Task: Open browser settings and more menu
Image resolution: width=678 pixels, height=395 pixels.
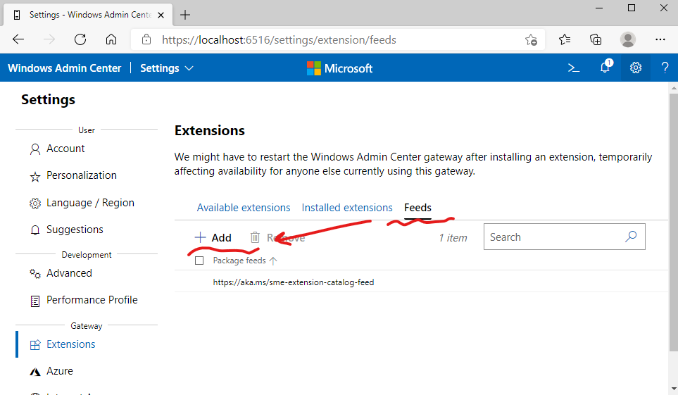Action: coord(660,40)
